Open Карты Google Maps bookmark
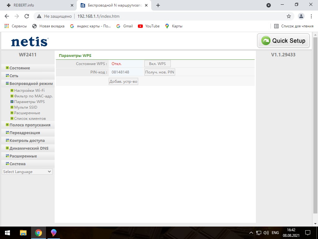The image size is (318, 239). click(174, 26)
